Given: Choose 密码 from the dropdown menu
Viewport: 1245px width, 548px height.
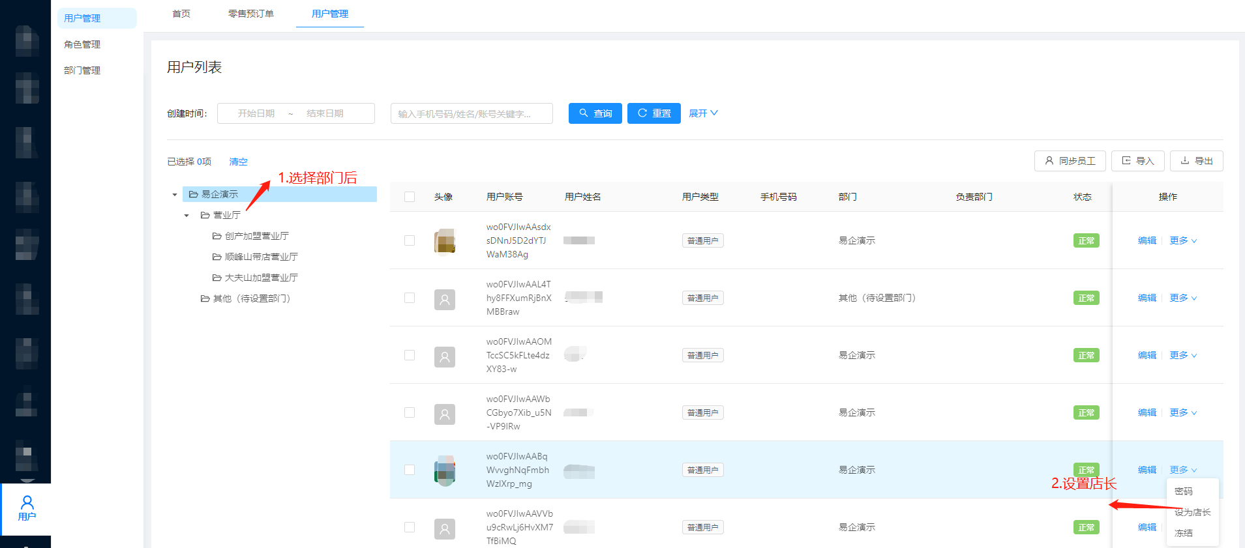Looking at the screenshot, I should (x=1192, y=491).
